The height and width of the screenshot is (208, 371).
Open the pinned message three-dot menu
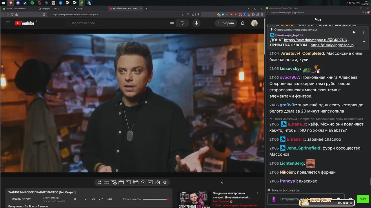pyautogui.click(x=364, y=32)
